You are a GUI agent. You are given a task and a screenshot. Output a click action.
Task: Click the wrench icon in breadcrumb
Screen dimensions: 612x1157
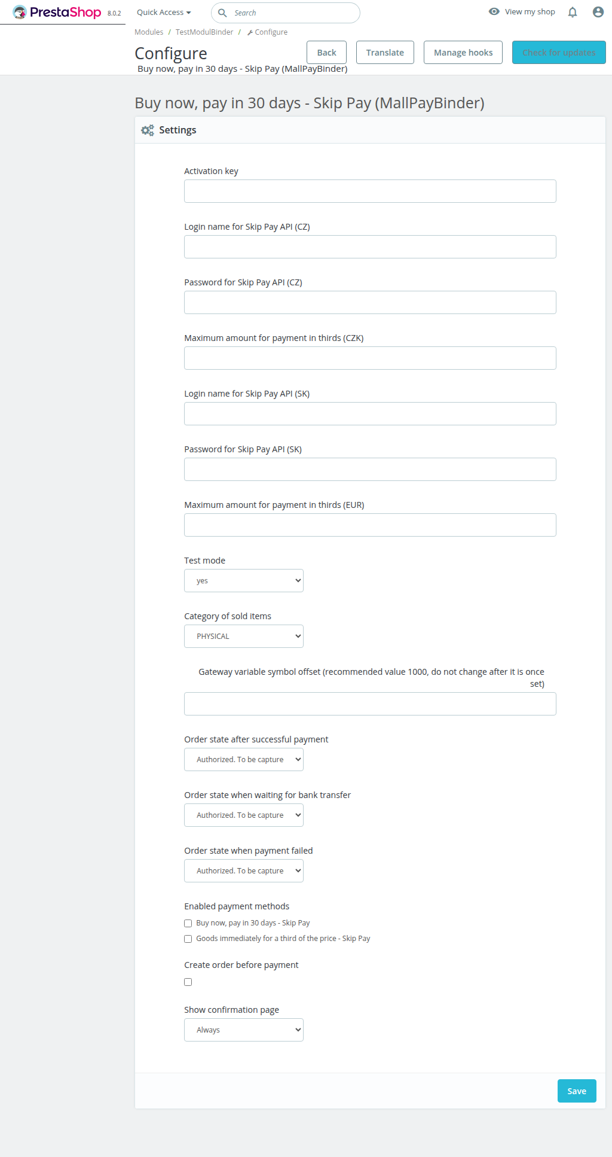250,32
